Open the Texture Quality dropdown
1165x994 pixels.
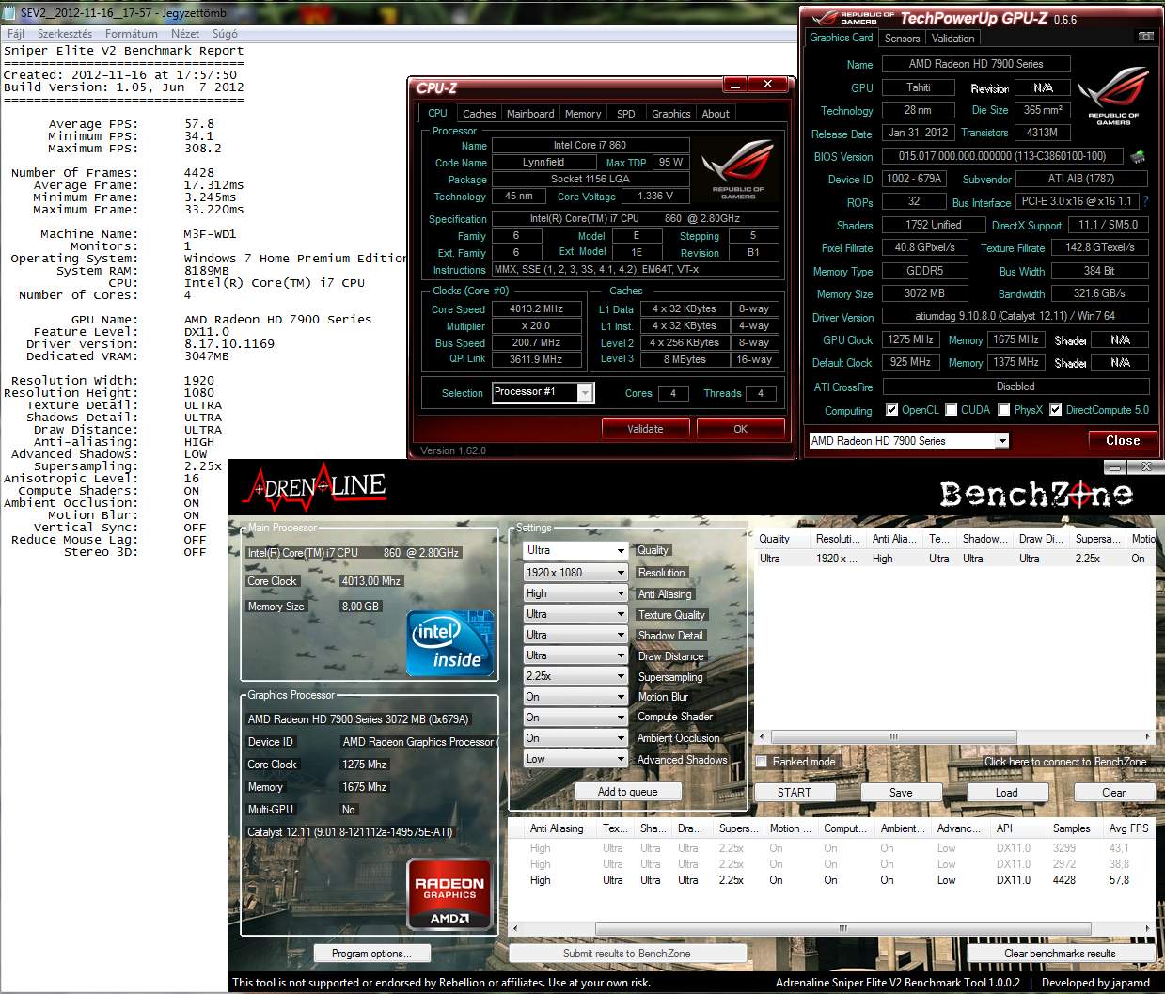[575, 614]
